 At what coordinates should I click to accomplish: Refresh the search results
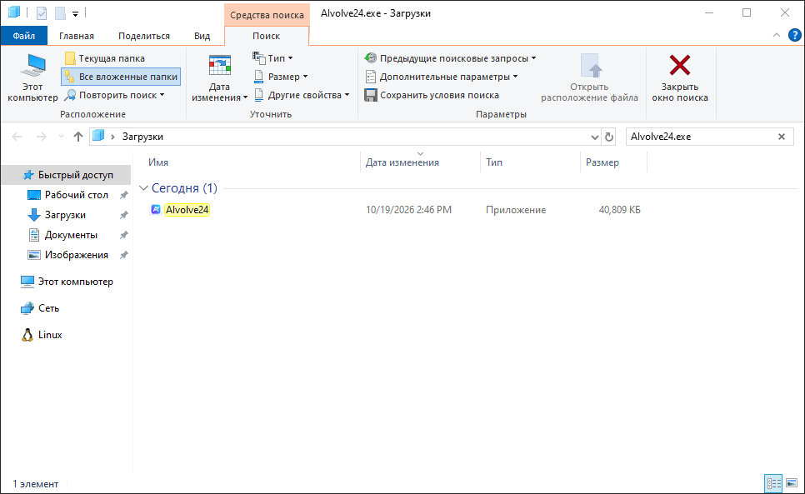tap(609, 137)
